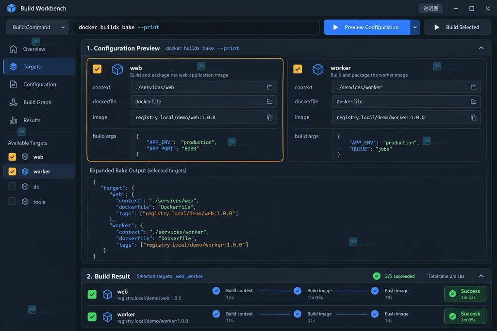The image size is (497, 331).
Task: Click the Preview Configuration button
Action: pyautogui.click(x=367, y=27)
